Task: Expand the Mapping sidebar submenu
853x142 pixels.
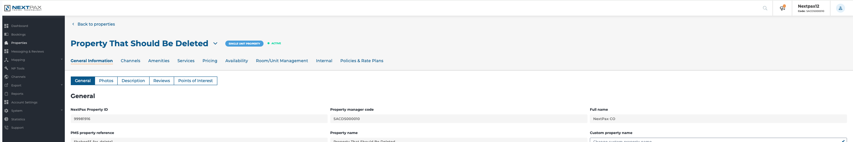Action: click(x=62, y=60)
